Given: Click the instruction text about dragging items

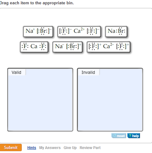Looking at the screenshot, I should [x=37, y=3].
